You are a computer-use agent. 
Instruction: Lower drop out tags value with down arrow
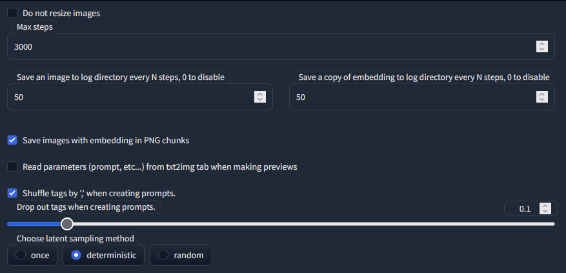pyautogui.click(x=545, y=212)
